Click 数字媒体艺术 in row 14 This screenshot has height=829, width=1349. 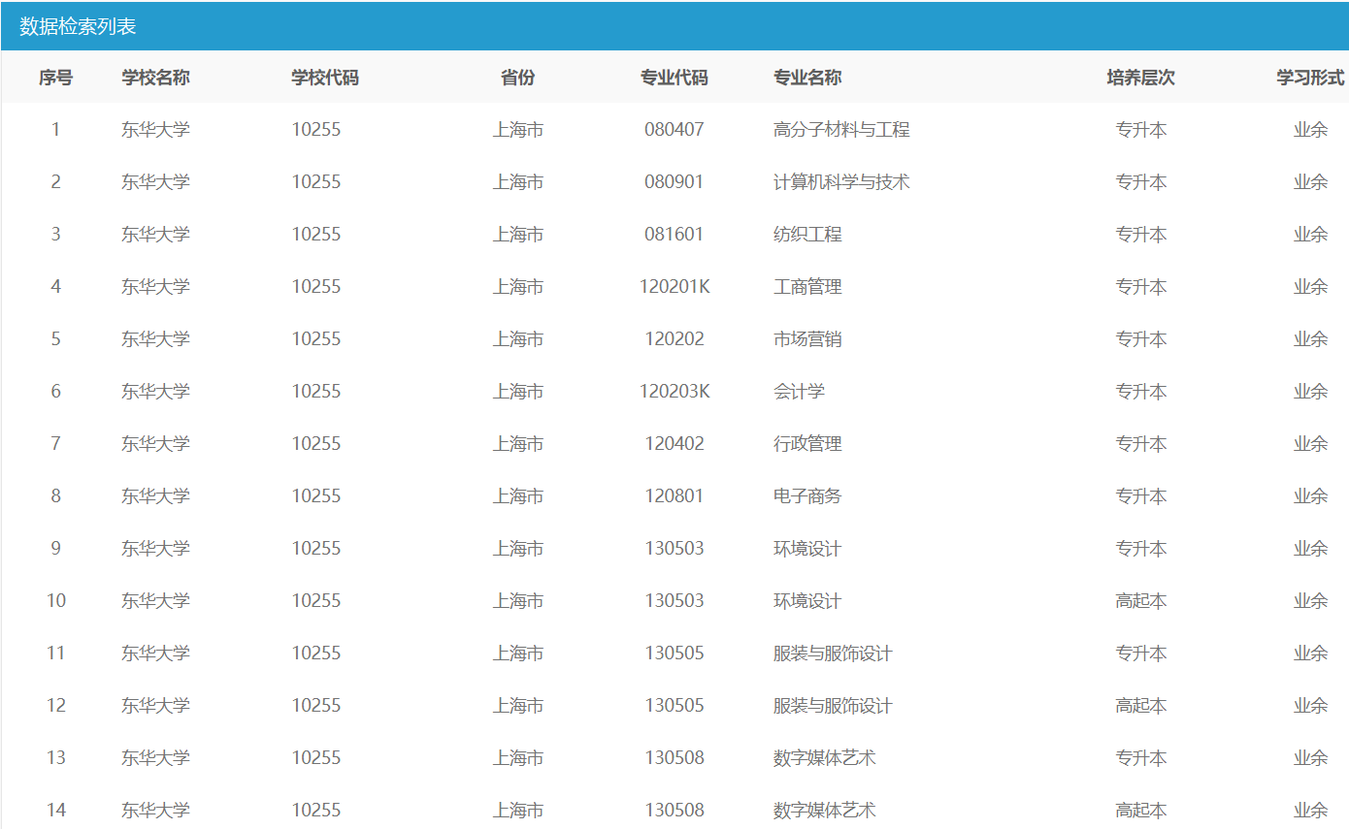(825, 811)
